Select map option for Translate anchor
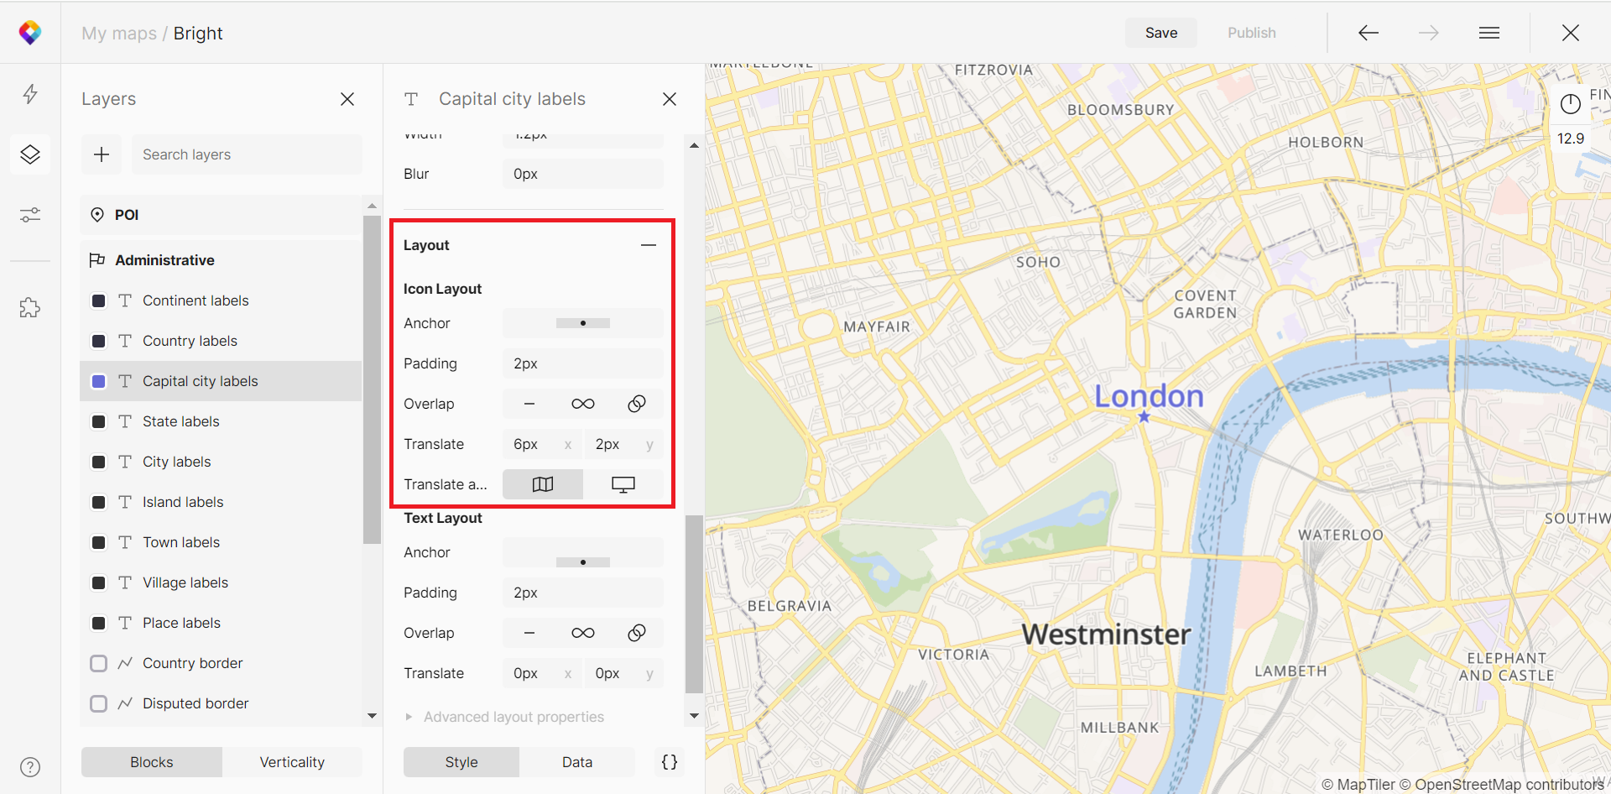 [543, 484]
